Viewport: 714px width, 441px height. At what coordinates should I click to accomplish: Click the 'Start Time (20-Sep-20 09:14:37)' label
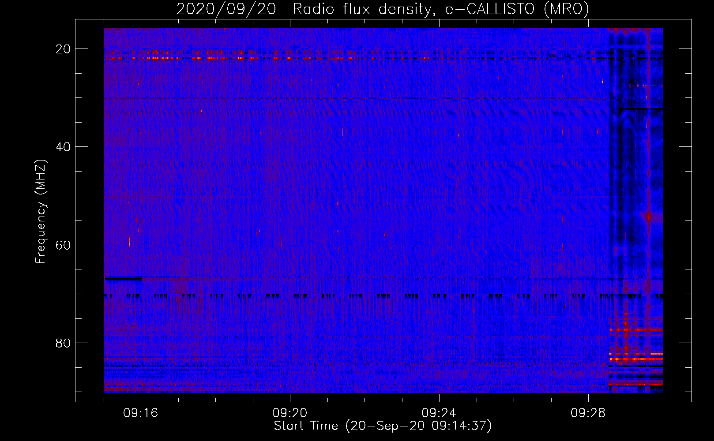[x=383, y=426]
